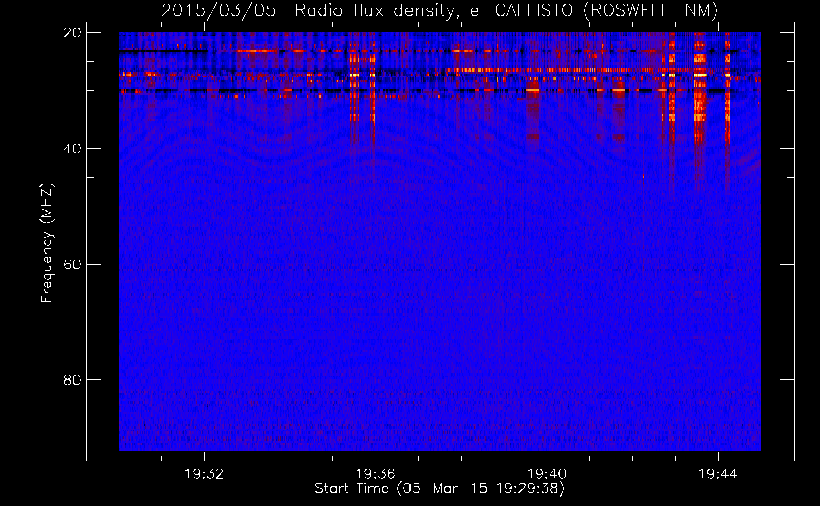Click the 'Frequency (MHZ)' axis label
This screenshot has height=506, width=820.
(47, 243)
